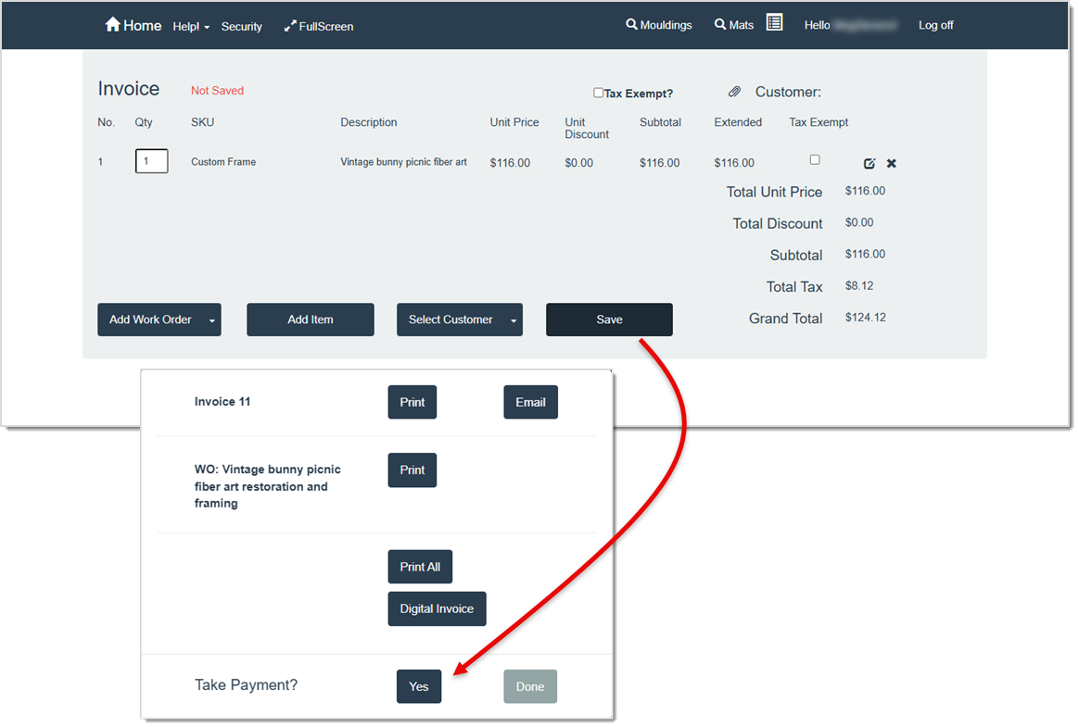Click the list/notes icon beside Mats

tap(775, 21)
